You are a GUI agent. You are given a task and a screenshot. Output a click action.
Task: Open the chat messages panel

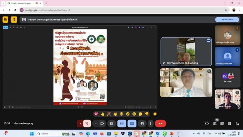222,124
